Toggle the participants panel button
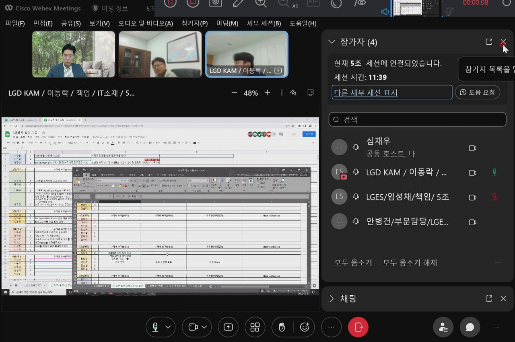Viewport: 515px width, 342px height. pos(443,327)
